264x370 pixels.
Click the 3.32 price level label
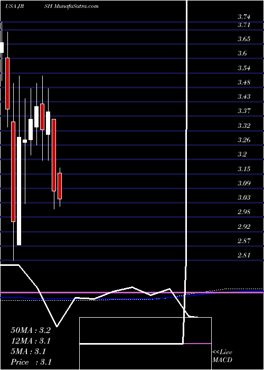pyautogui.click(x=244, y=125)
